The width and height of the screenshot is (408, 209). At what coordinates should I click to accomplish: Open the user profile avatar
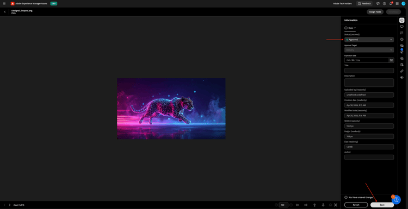click(x=404, y=4)
